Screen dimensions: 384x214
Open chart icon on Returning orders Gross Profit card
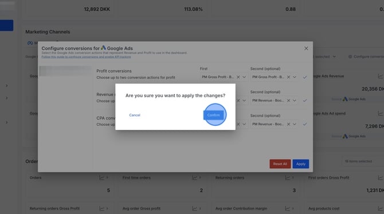click(101, 209)
